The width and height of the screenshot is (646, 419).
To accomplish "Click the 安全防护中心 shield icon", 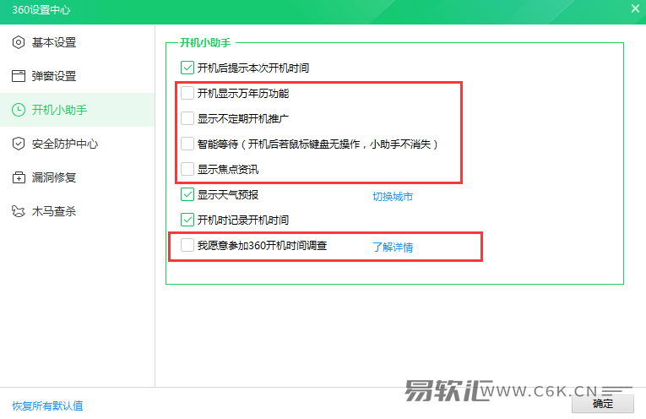I will click(x=19, y=144).
